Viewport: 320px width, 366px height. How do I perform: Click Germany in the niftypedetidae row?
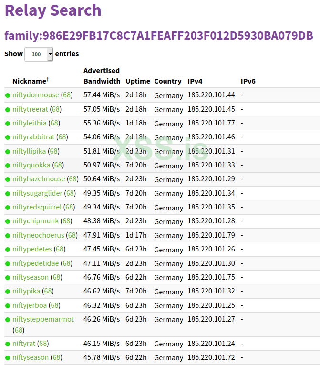[x=169, y=264]
